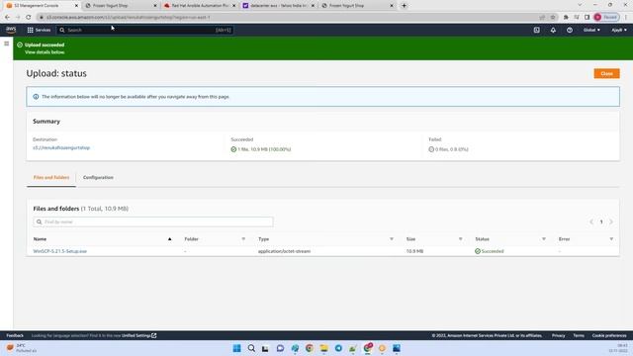Open the Chat app in taskbar
This screenshot has height=356, width=633.
pos(280,348)
